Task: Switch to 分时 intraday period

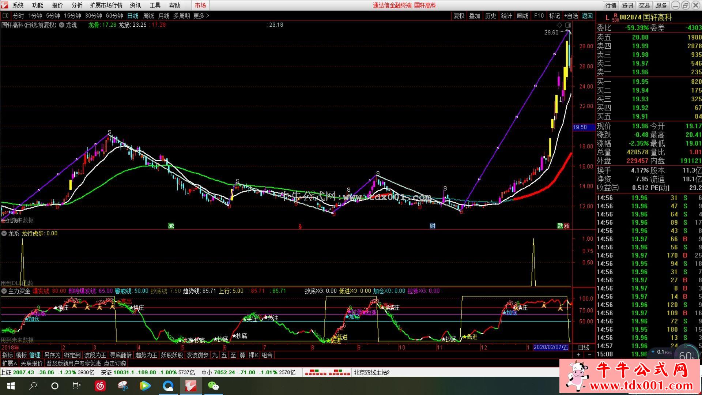Action: click(x=18, y=16)
